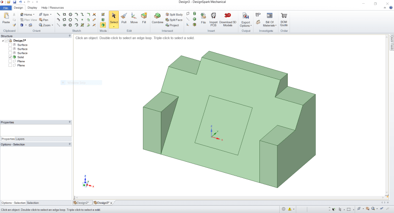Toggle the Design3 root checkbox

pos(6,41)
